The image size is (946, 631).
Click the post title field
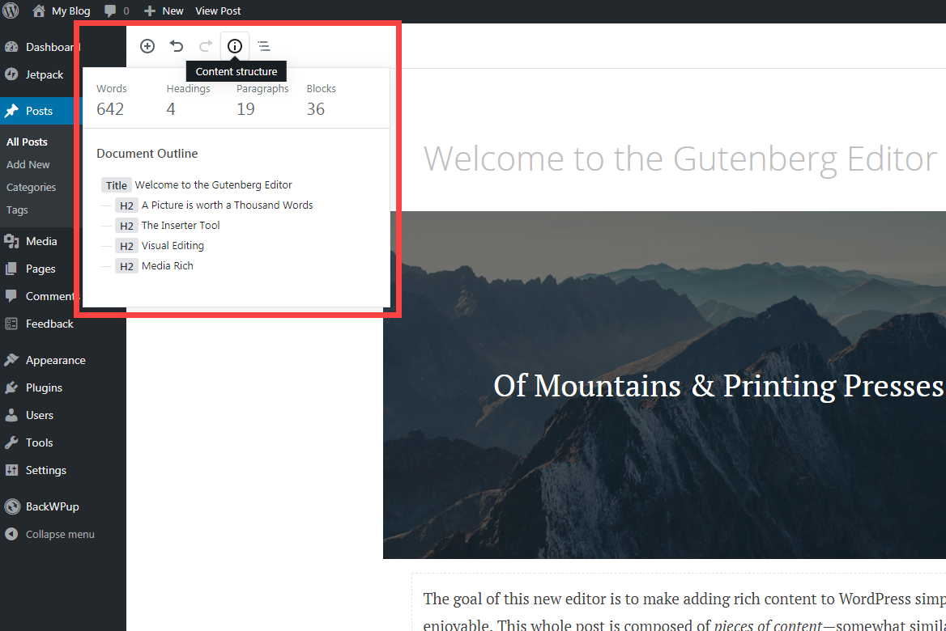[680, 159]
